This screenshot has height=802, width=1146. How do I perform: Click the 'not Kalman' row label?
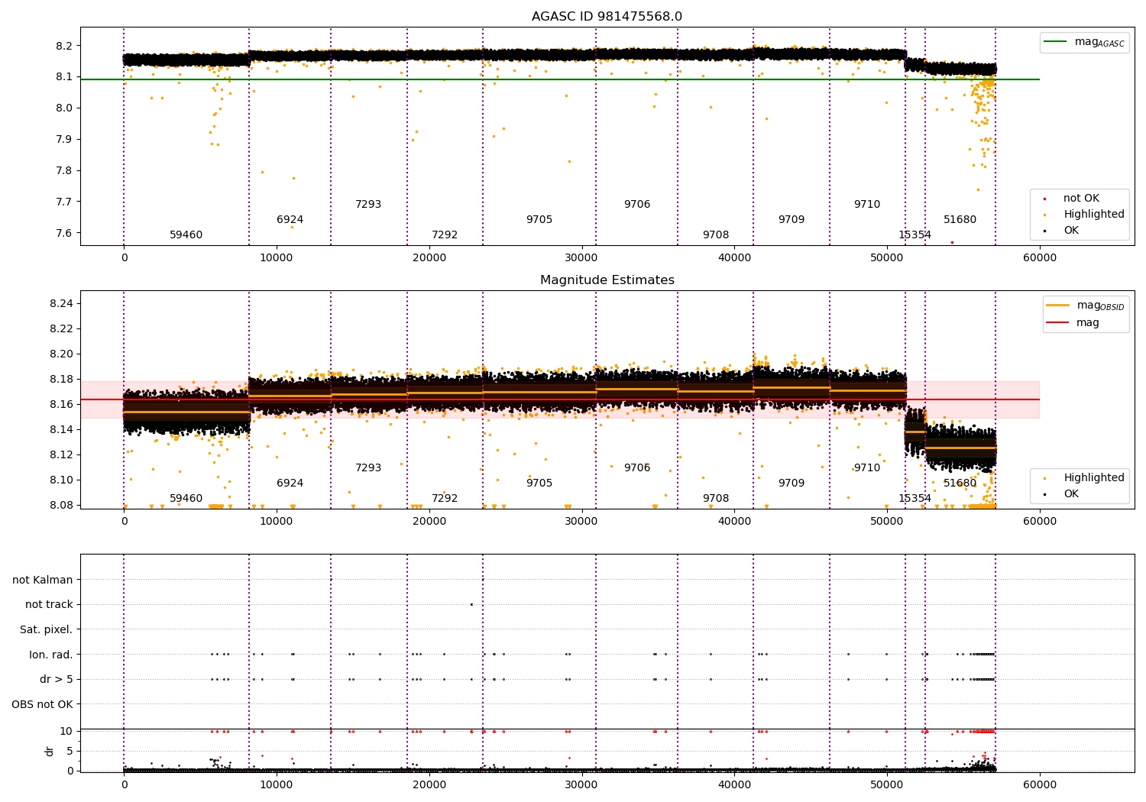pyautogui.click(x=43, y=580)
